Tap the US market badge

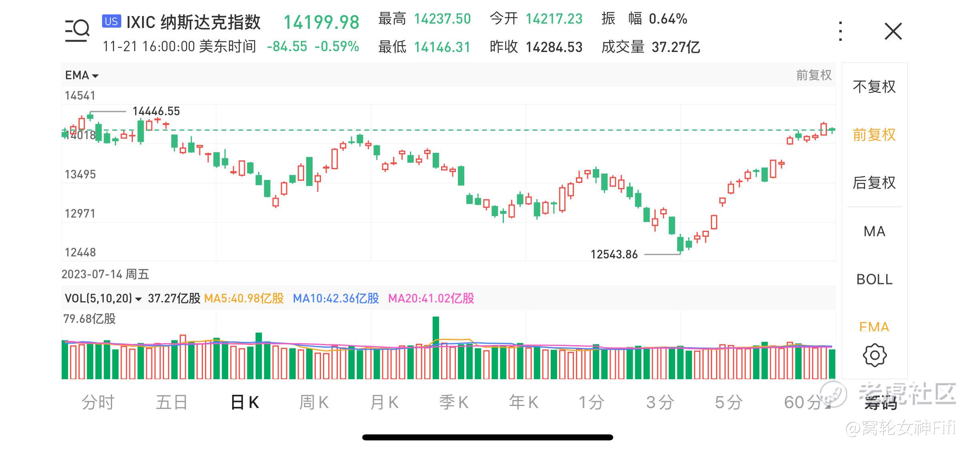(111, 21)
